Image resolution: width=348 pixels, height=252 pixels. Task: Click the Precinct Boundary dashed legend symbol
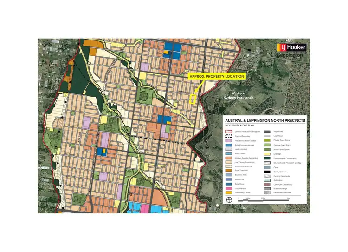(229, 136)
